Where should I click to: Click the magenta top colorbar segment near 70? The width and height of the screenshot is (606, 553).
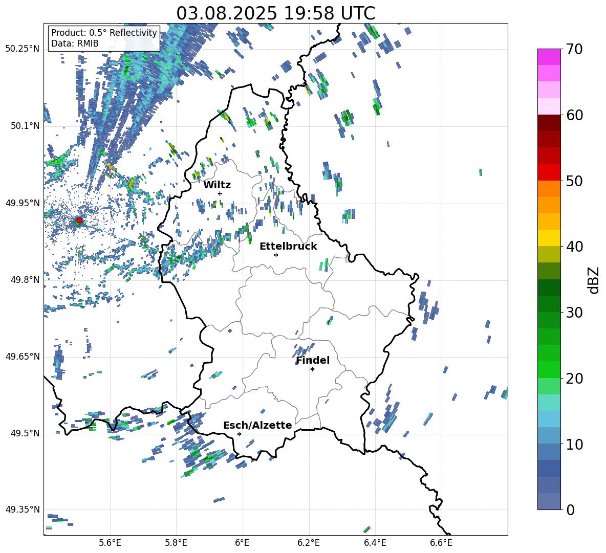[549, 57]
